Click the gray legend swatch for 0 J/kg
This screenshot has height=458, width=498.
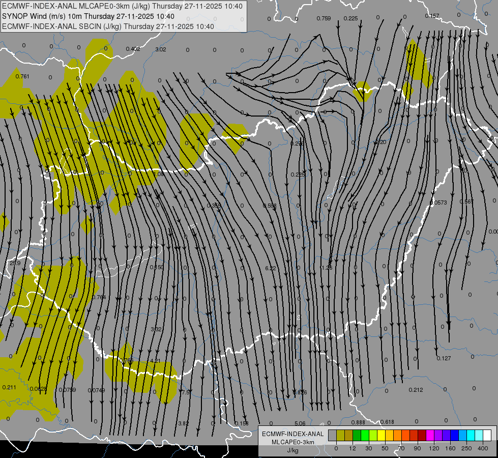point(332,436)
